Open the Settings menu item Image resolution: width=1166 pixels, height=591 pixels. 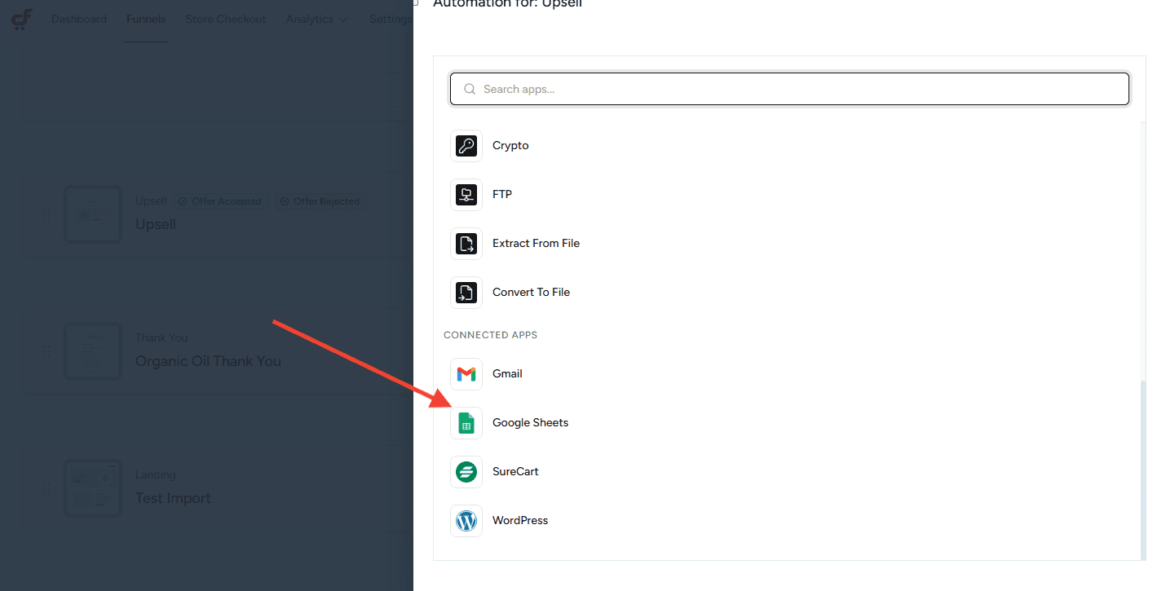pos(391,19)
